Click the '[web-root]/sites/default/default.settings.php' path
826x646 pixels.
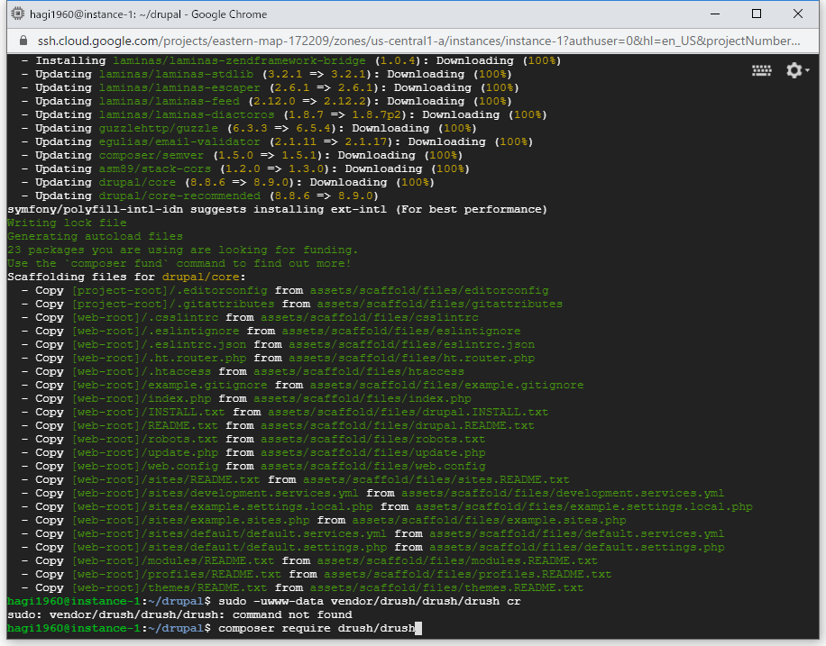[229, 548]
